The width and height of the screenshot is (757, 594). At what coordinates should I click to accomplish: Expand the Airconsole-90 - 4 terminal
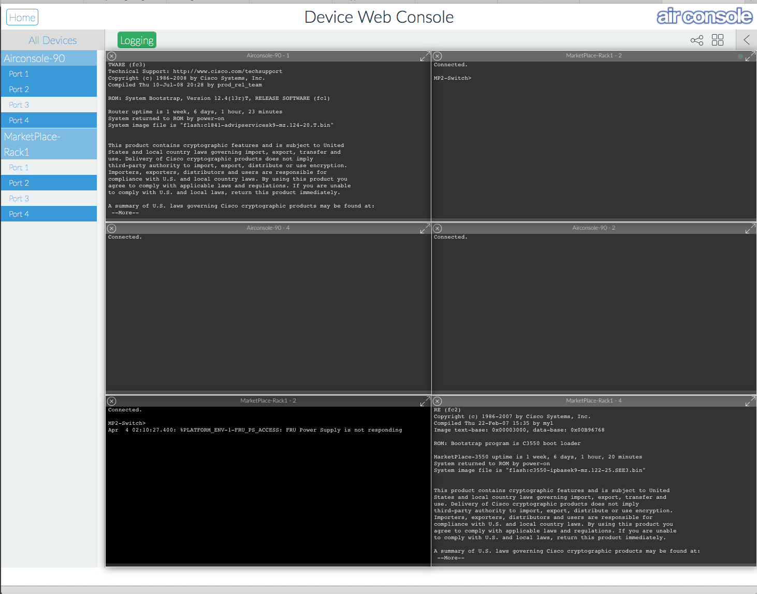point(425,228)
